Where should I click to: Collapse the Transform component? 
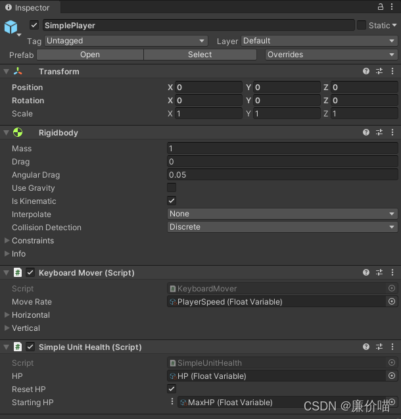coord(7,71)
